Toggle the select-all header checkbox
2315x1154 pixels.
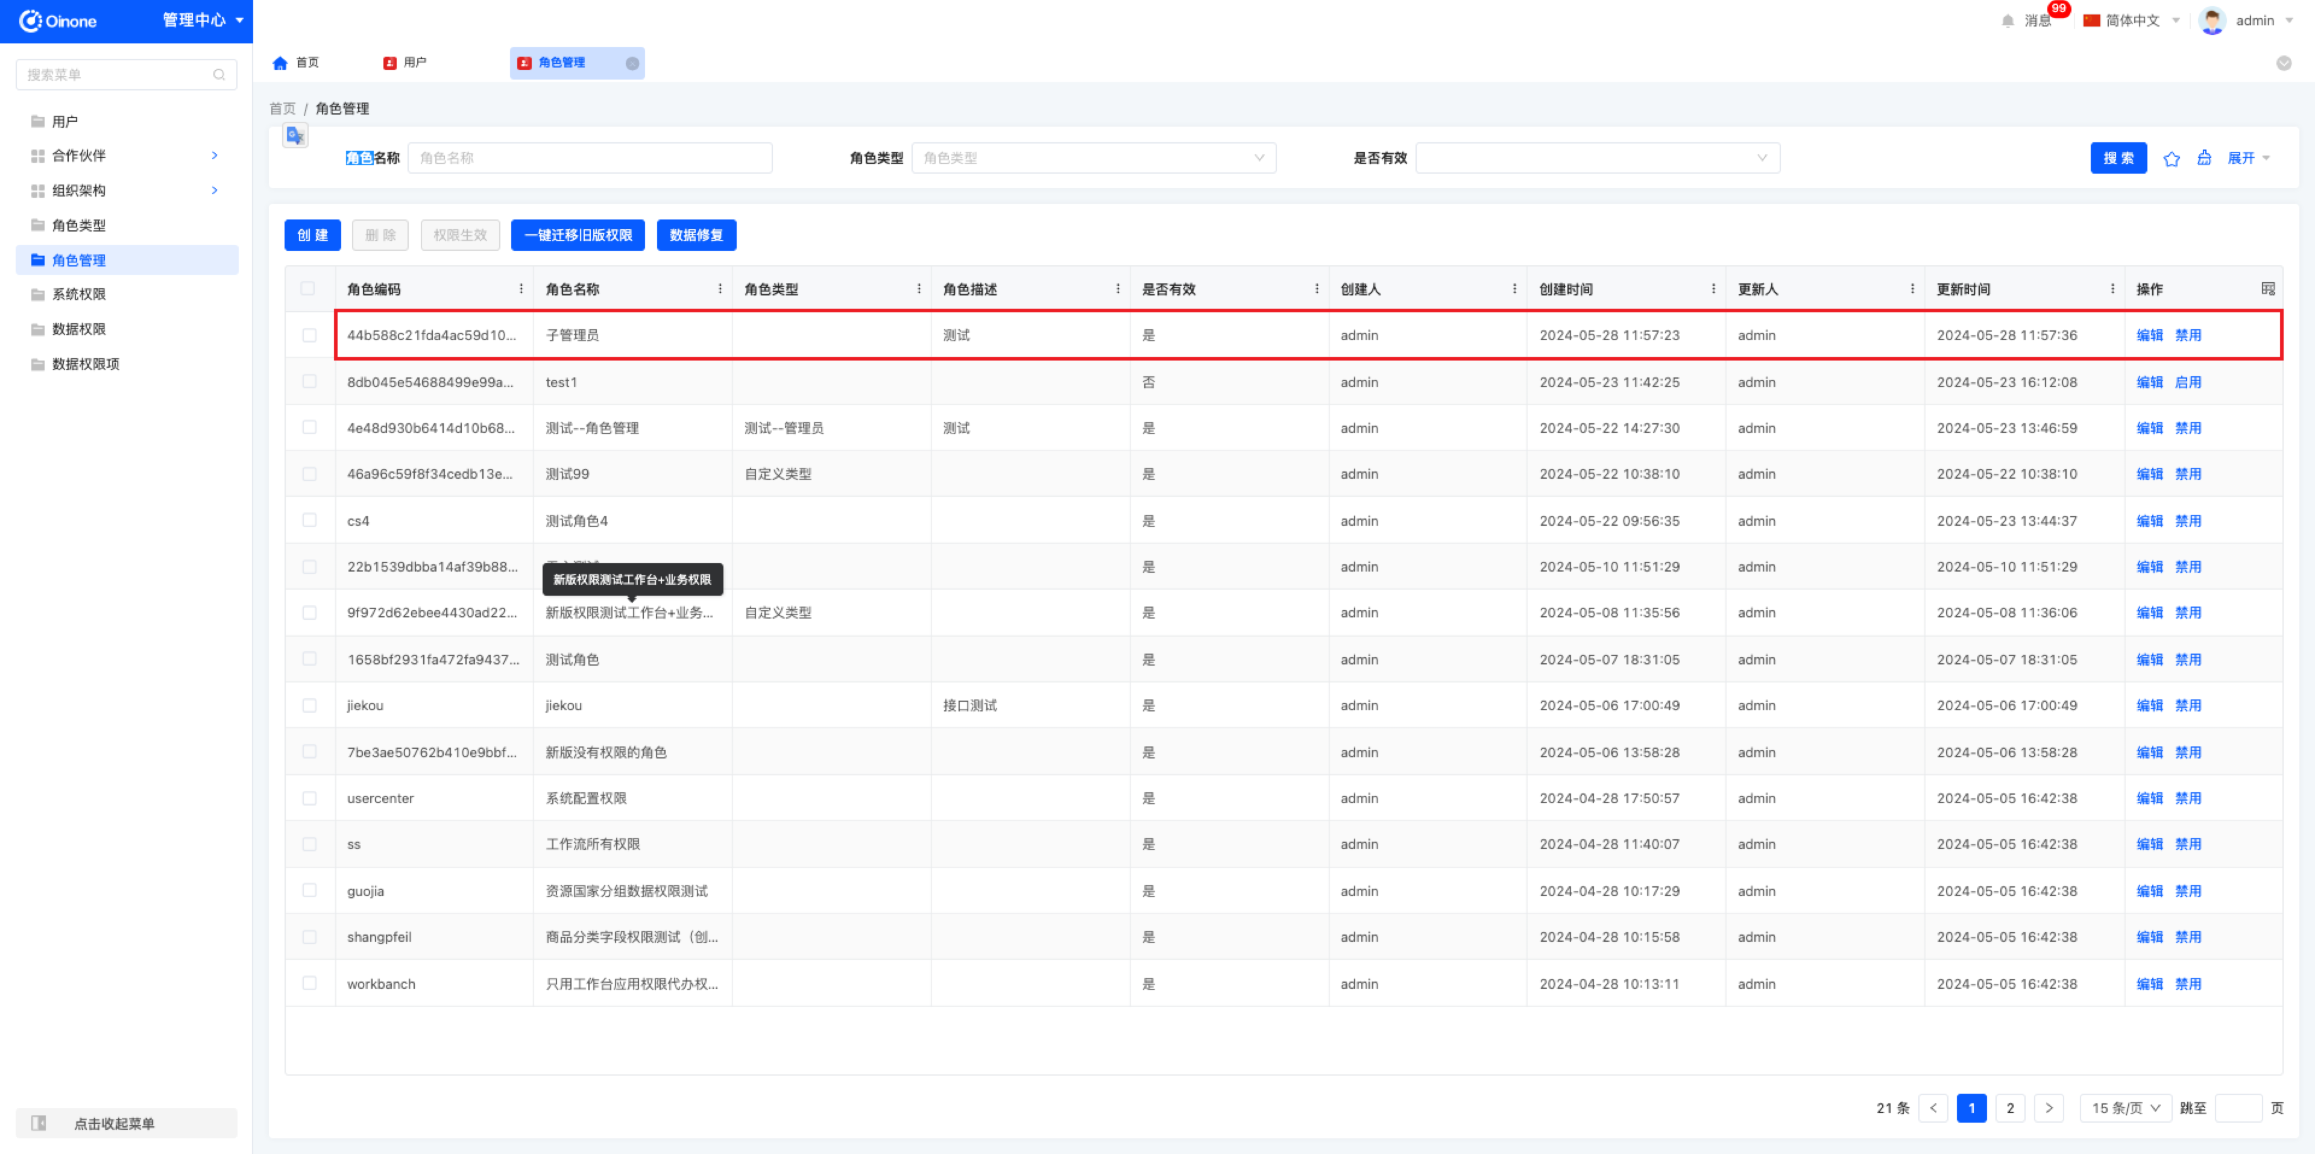[x=307, y=288]
